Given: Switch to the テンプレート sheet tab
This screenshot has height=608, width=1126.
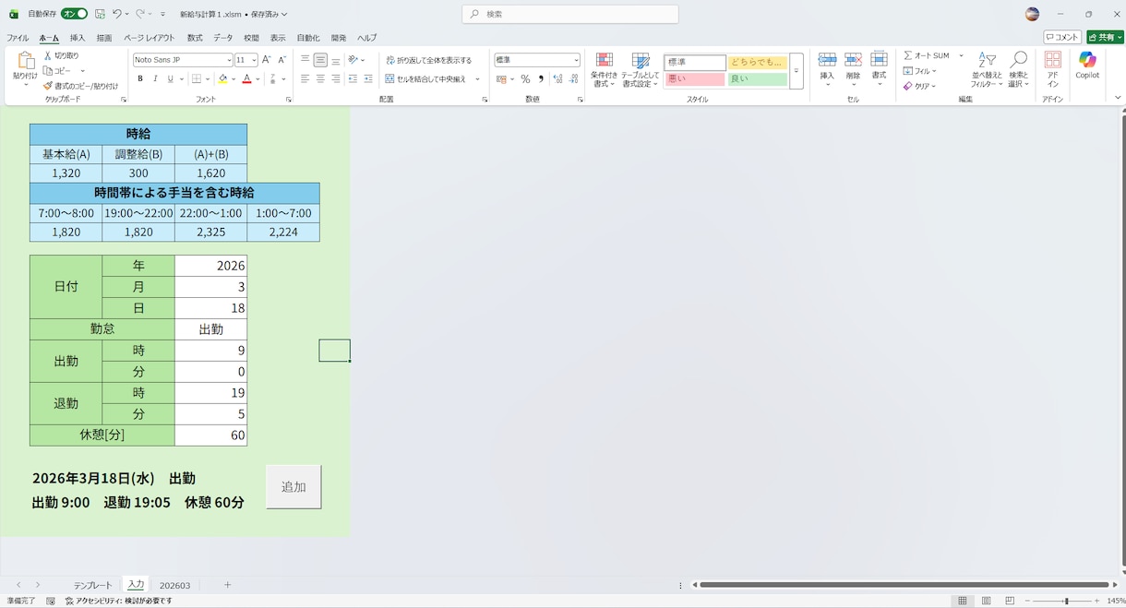Looking at the screenshot, I should pos(93,585).
